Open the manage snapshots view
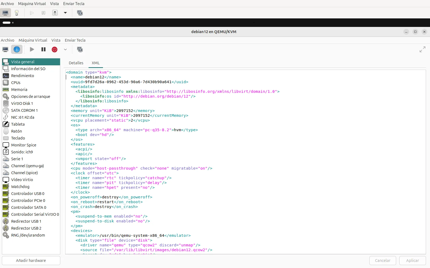The image size is (430, 268). (x=80, y=49)
